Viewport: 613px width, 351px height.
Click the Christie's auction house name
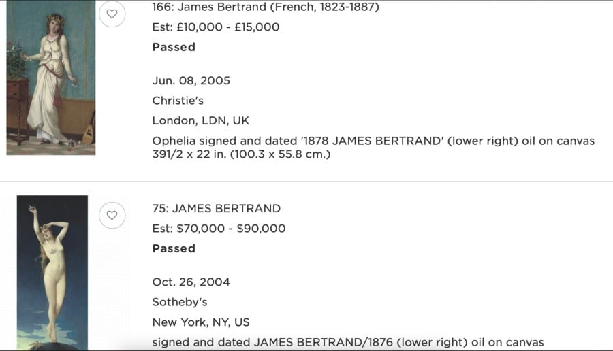[x=178, y=101]
